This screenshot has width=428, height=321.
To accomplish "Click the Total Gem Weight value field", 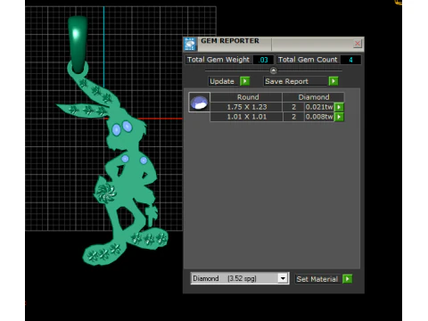I will (x=263, y=60).
